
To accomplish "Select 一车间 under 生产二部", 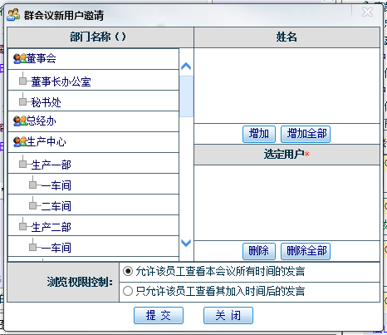I will tap(56, 248).
